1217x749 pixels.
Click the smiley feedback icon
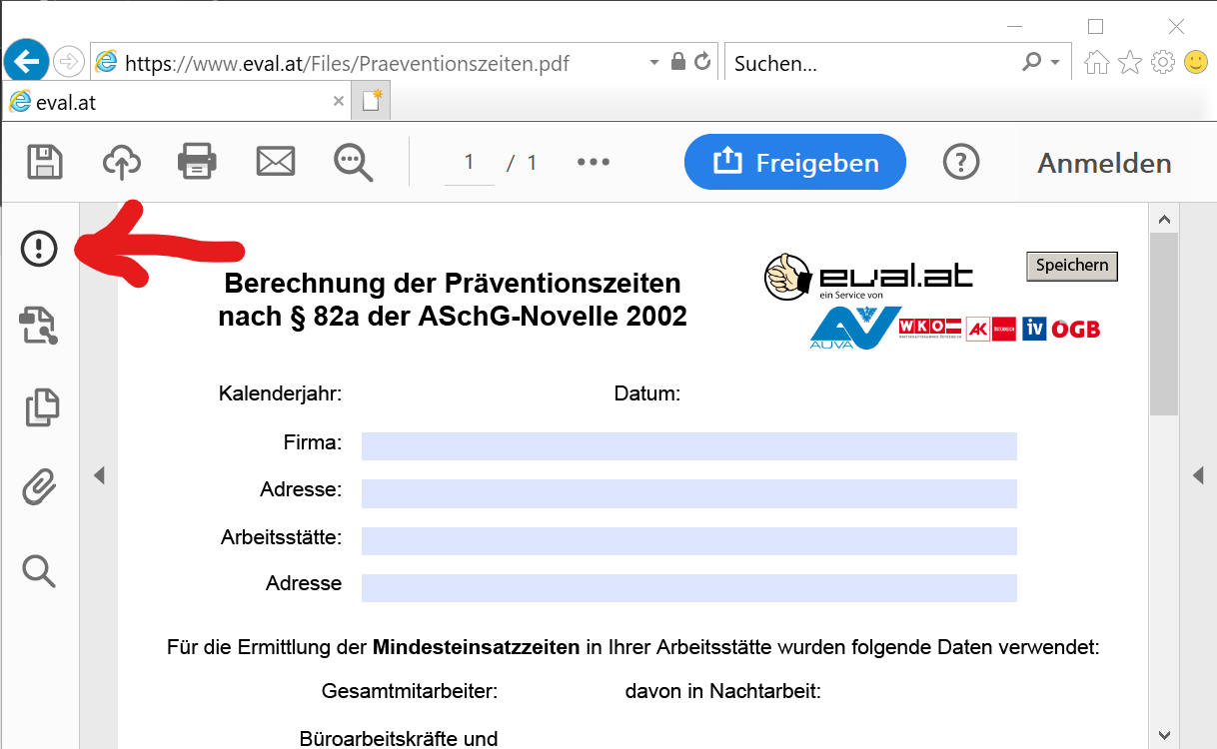(x=1196, y=63)
